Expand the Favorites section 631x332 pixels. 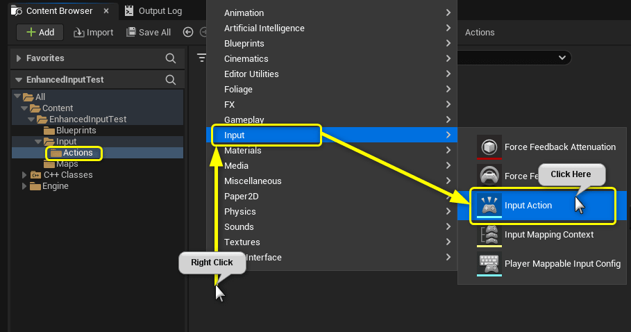point(19,58)
